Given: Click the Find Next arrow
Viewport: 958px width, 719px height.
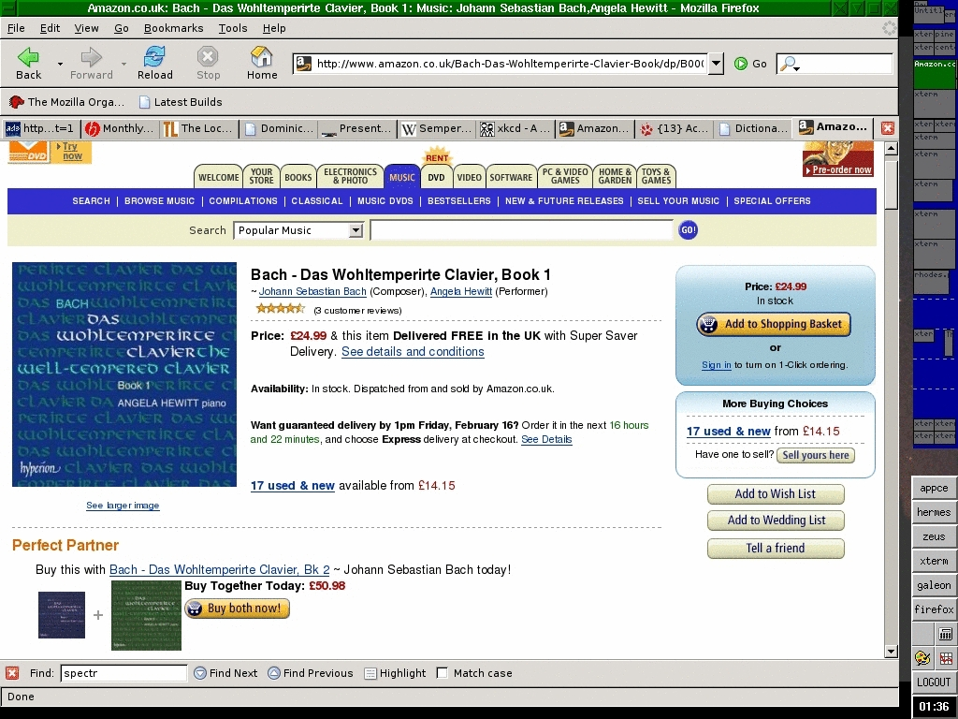Looking at the screenshot, I should (200, 673).
